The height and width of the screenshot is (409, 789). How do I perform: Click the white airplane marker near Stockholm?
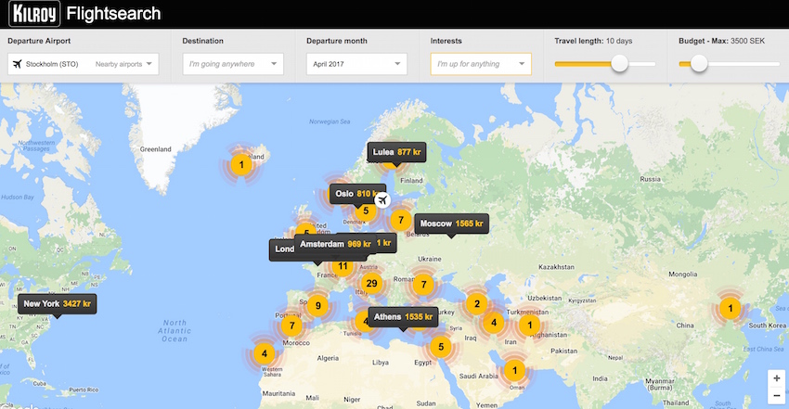[382, 199]
